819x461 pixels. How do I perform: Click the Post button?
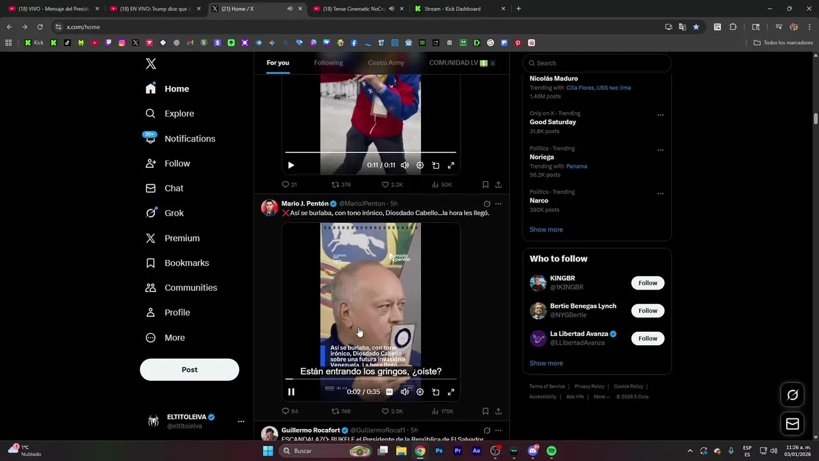point(189,369)
